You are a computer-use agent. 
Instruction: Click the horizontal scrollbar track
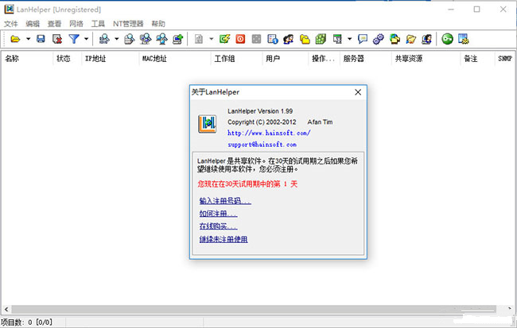click(x=254, y=309)
